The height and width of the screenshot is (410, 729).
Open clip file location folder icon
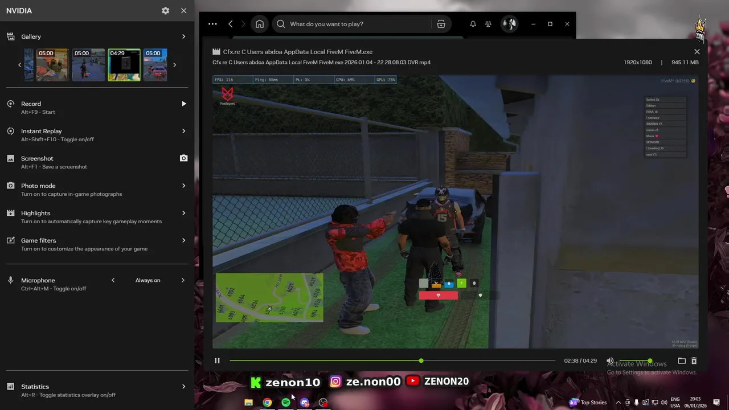click(682, 360)
